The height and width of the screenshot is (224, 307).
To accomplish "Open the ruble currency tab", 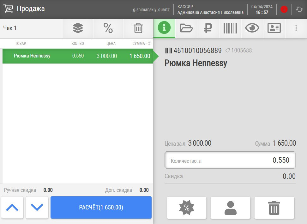I will click(x=208, y=28).
